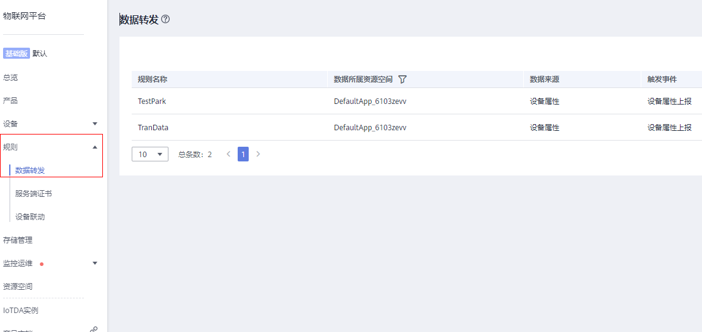Open 资源空间 in the sidebar
Screen dimensions: 702x332
(18, 286)
